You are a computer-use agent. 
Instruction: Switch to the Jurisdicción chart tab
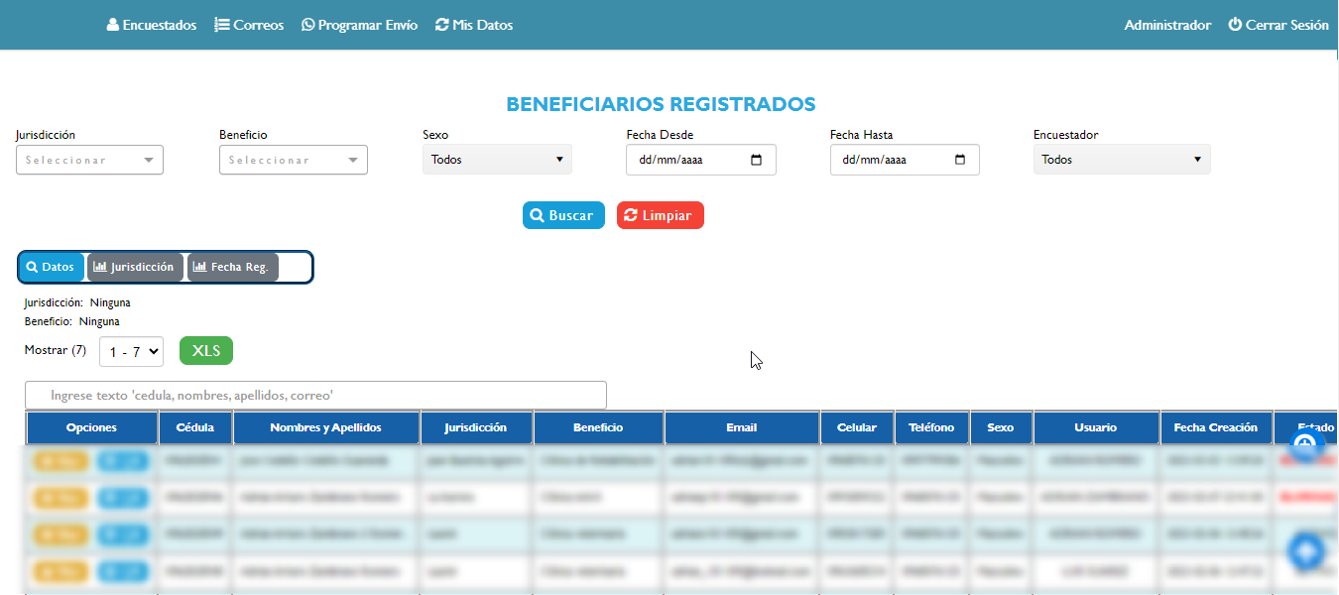135,267
